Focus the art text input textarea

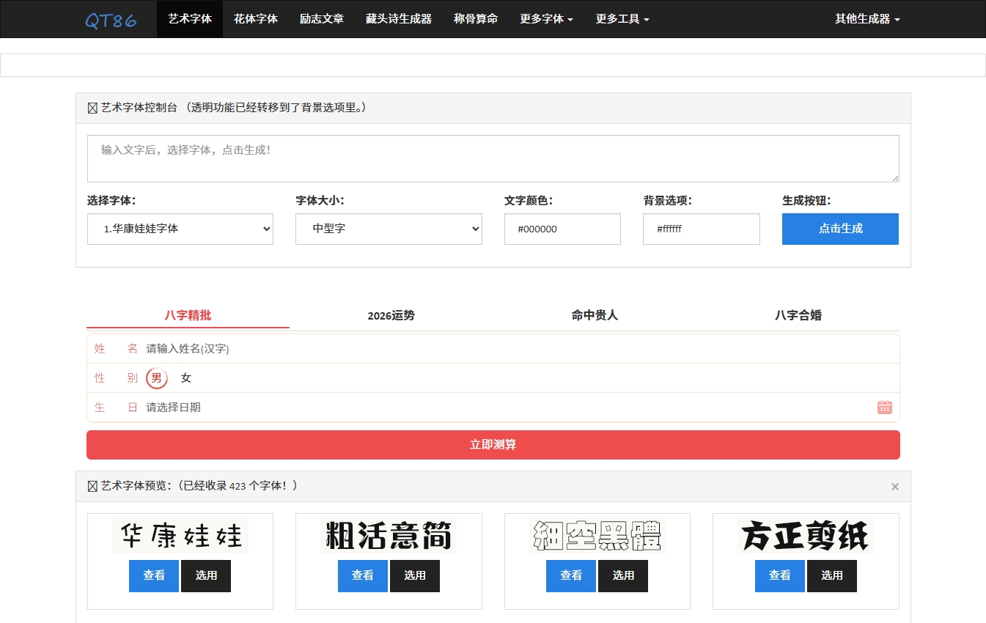[x=493, y=158]
